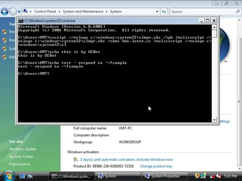The image size is (242, 181).
Task: Click the shield icon beside Rem task
Action: coord(5,40)
